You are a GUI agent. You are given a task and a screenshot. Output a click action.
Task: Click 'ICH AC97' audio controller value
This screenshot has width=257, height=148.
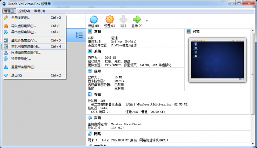pyautogui.click(x=117, y=128)
